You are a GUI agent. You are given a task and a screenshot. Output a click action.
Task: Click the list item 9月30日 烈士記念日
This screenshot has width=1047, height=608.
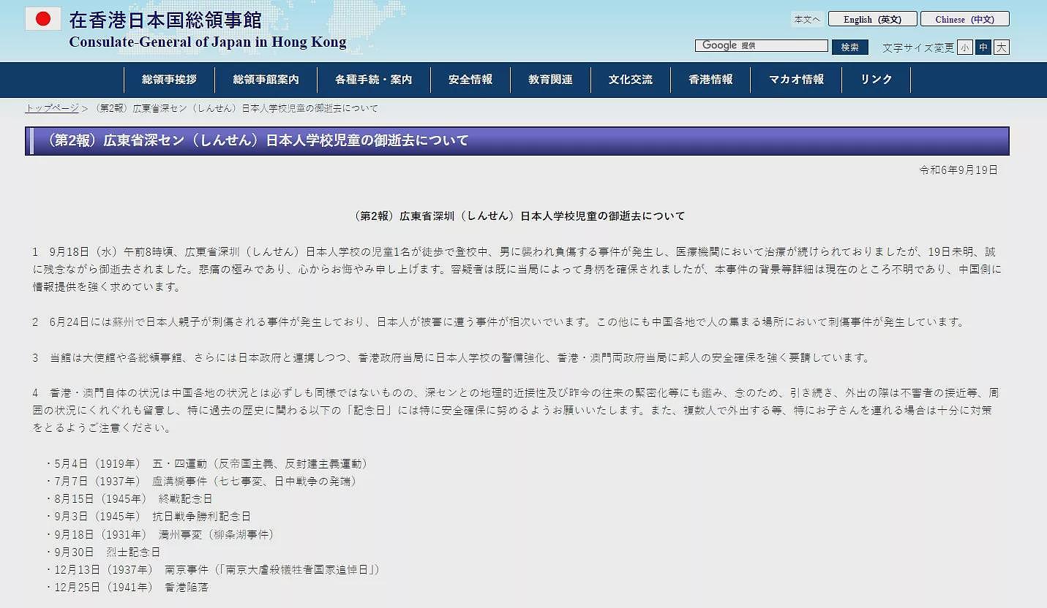click(102, 552)
